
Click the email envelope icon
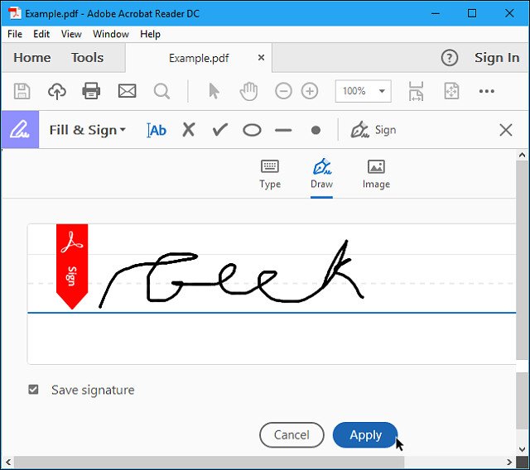[127, 91]
